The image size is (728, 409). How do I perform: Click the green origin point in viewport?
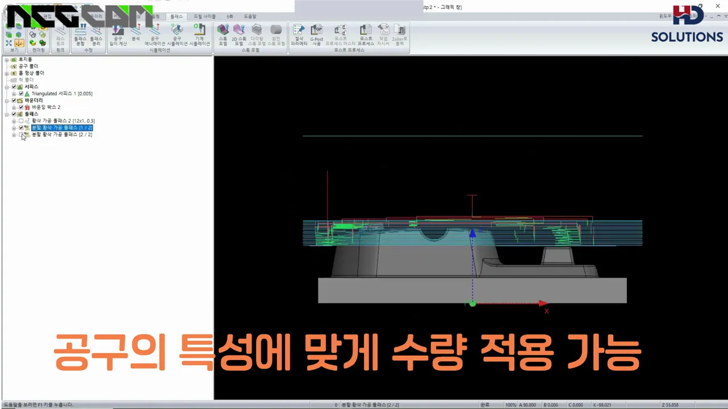[472, 304]
